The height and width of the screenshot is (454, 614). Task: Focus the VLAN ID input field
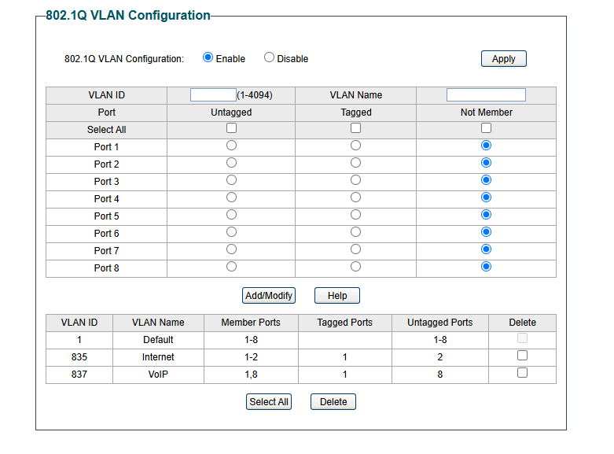(x=213, y=95)
